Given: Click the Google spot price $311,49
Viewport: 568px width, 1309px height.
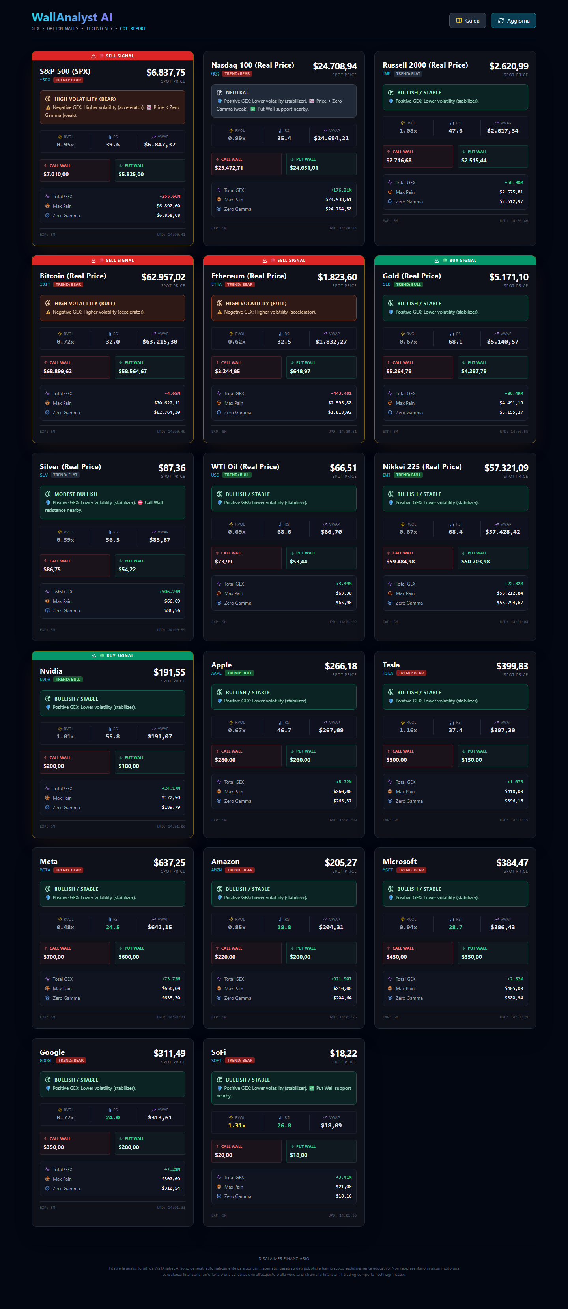Looking at the screenshot, I should pyautogui.click(x=169, y=1054).
